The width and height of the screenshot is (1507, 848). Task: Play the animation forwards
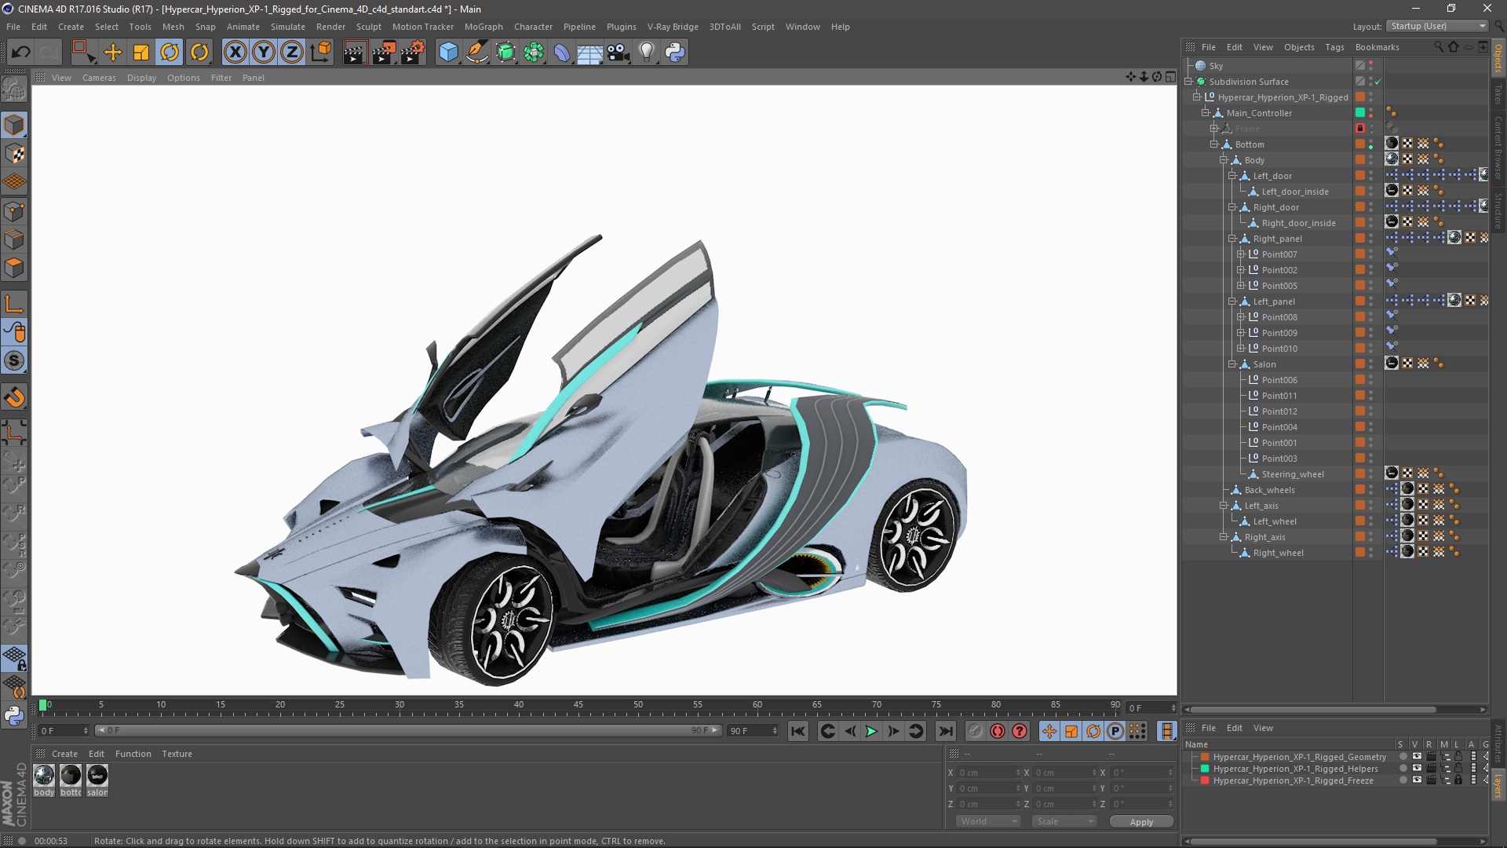[871, 731]
